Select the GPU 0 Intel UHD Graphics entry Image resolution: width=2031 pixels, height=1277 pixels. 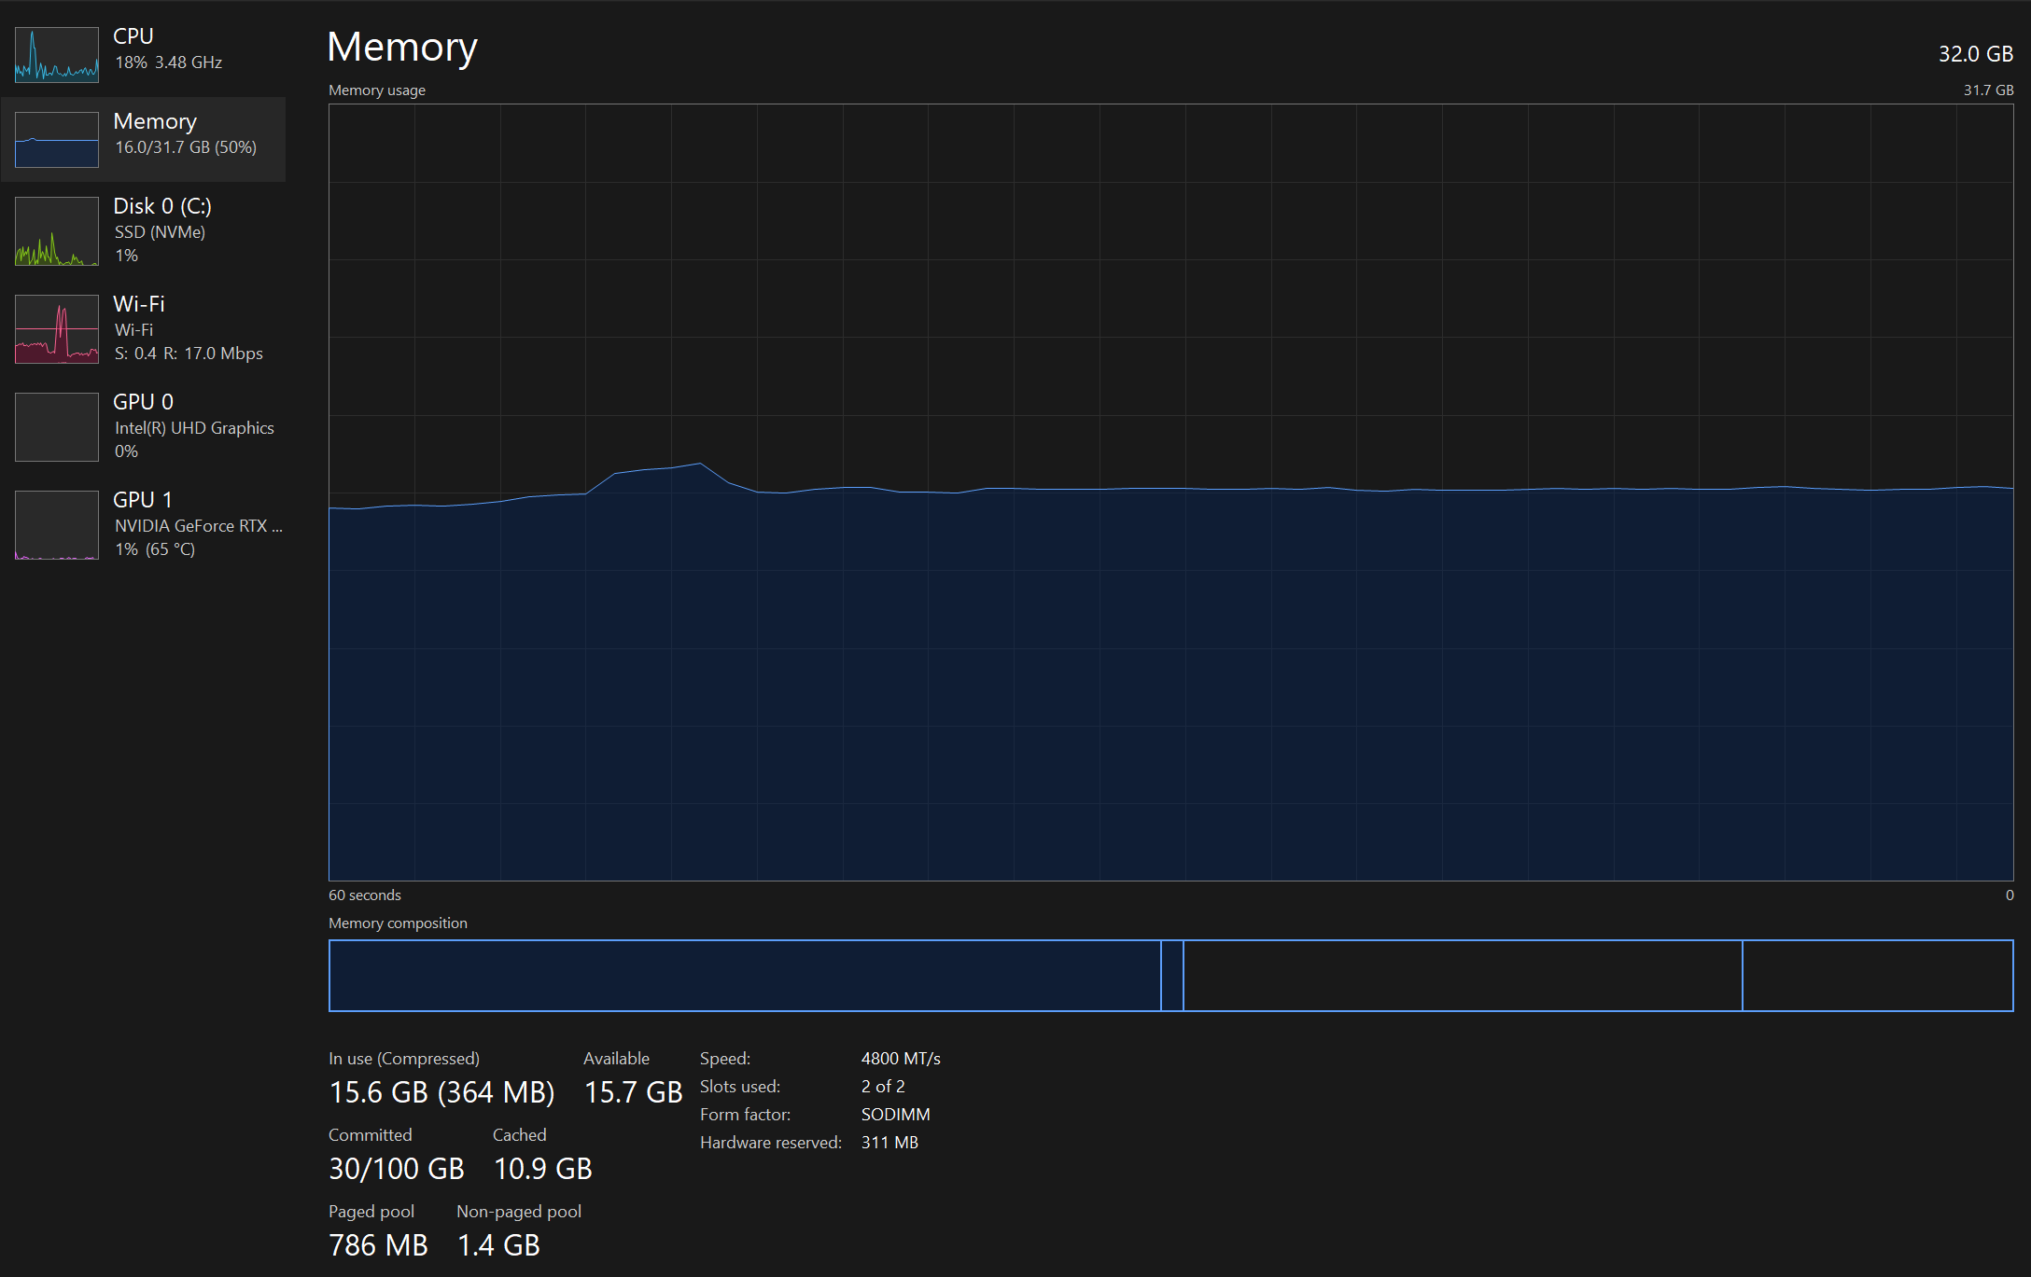[194, 428]
